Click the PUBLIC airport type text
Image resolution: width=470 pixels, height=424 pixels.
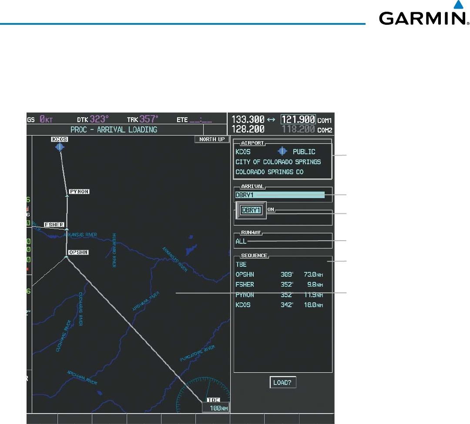[304, 152]
